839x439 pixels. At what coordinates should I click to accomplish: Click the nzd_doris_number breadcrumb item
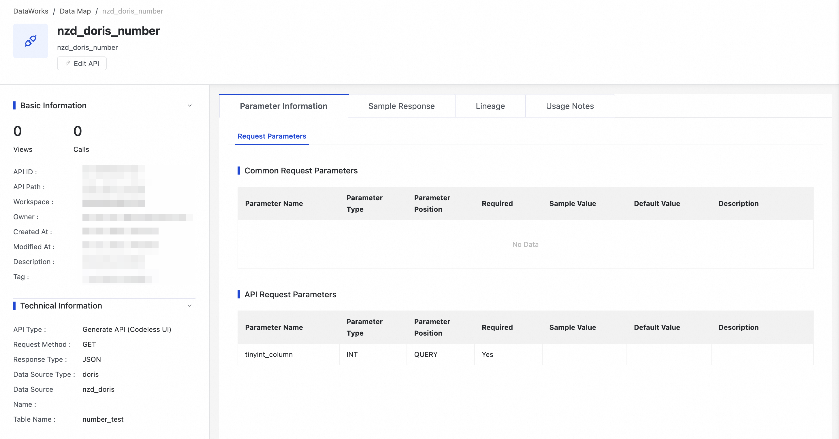point(133,11)
